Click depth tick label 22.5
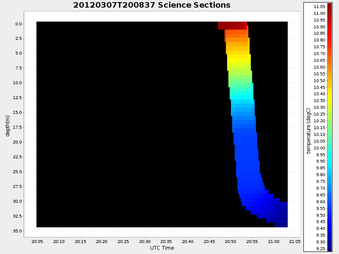The image size is (339, 254). (x=17, y=157)
